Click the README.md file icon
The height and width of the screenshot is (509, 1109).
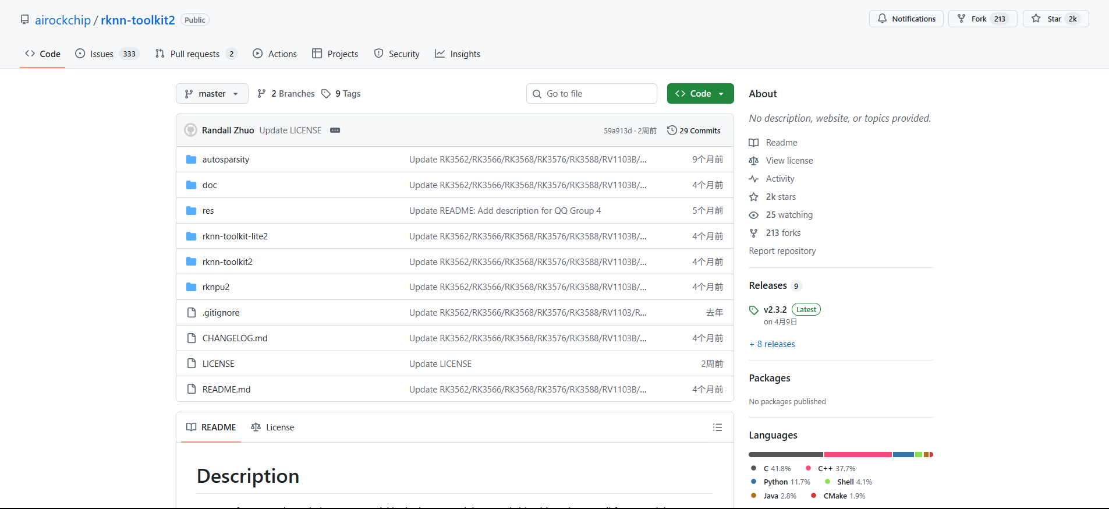click(x=191, y=389)
